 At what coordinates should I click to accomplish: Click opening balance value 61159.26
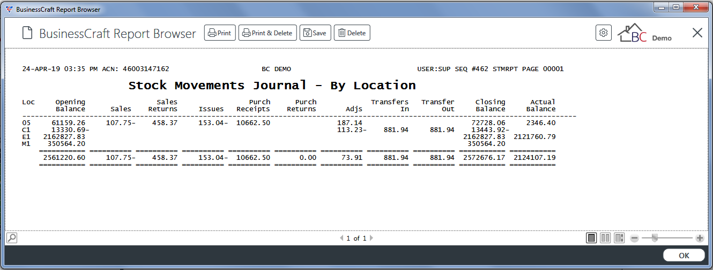(68, 123)
